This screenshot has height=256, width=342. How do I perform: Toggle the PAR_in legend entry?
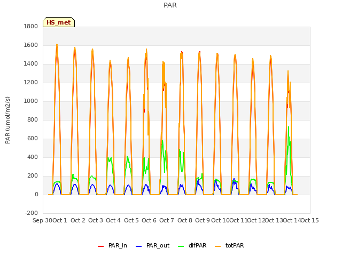(112, 245)
